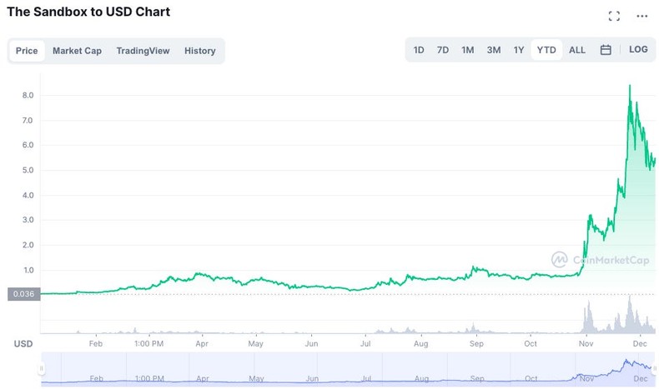Switch to the Price tab
Screen dimensions: 659x389
pos(27,51)
